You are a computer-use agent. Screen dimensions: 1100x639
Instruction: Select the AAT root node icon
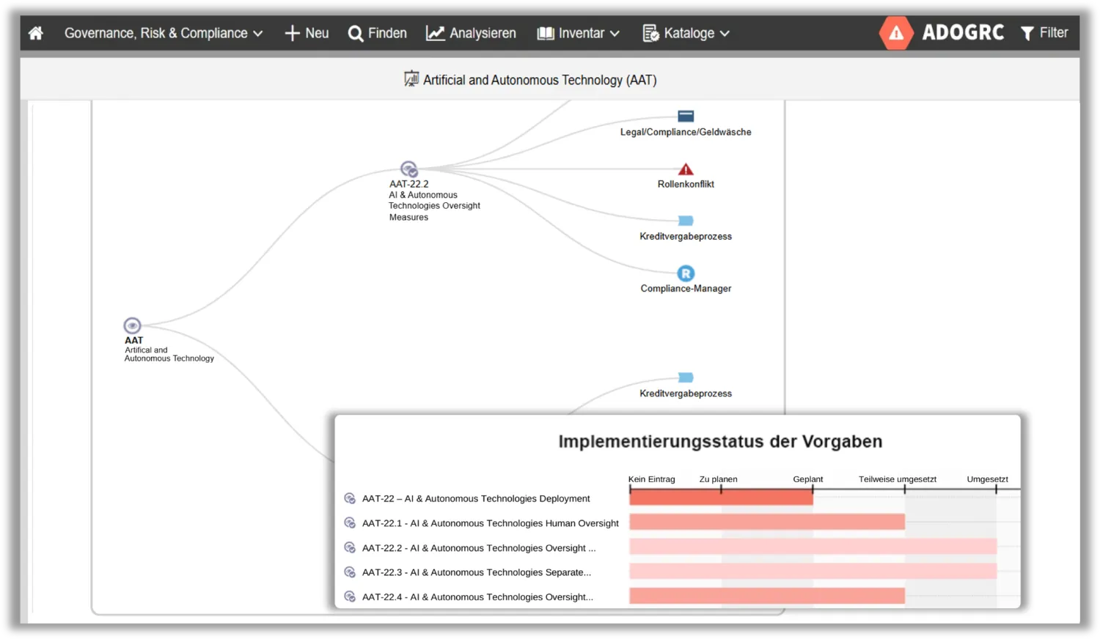(x=132, y=325)
